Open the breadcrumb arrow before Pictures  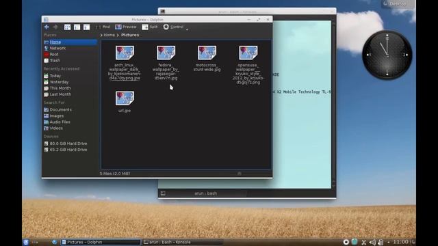118,35
